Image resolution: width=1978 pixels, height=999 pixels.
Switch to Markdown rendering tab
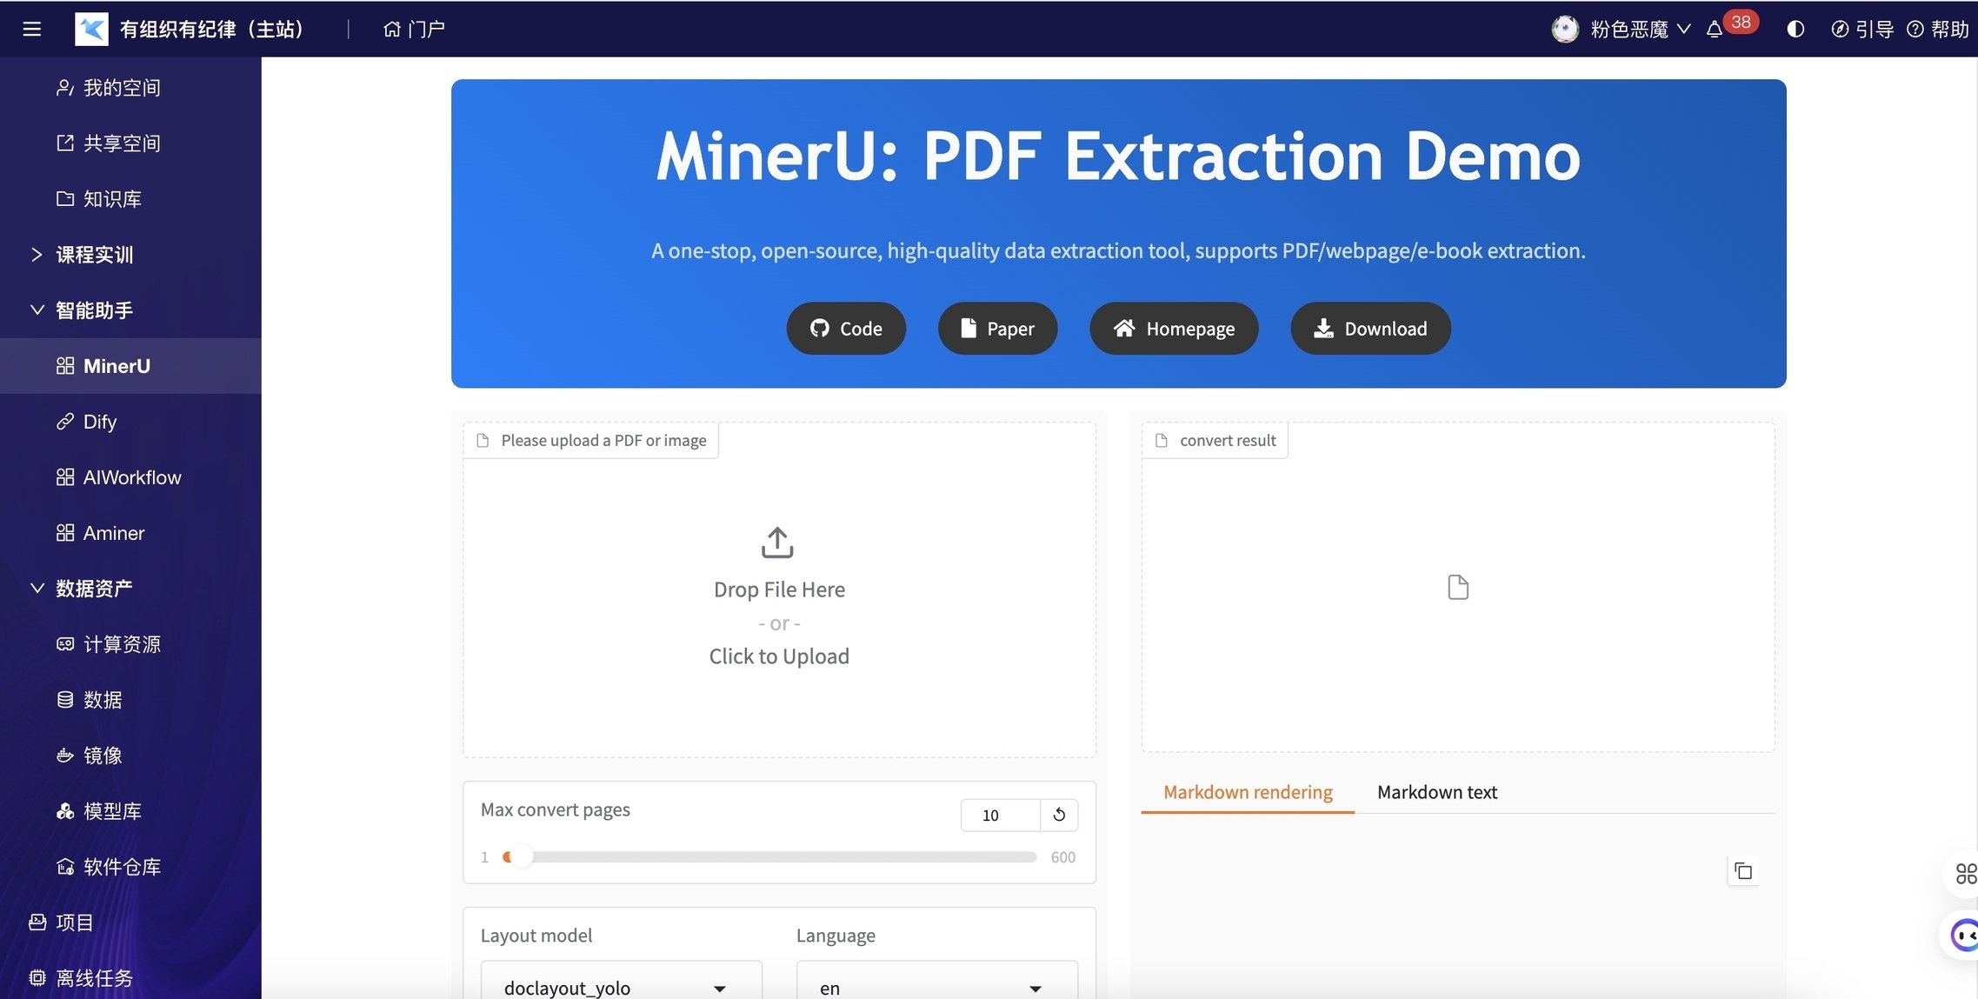click(x=1248, y=792)
